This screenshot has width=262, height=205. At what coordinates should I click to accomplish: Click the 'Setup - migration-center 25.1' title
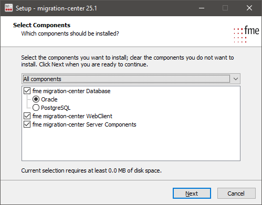click(x=56, y=8)
